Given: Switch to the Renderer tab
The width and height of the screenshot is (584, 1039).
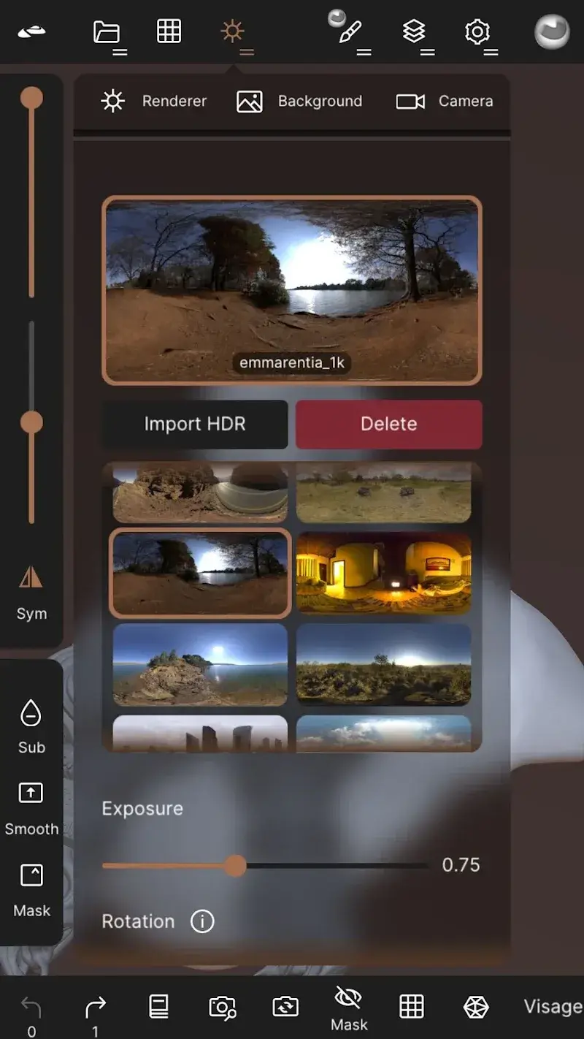Looking at the screenshot, I should [154, 102].
